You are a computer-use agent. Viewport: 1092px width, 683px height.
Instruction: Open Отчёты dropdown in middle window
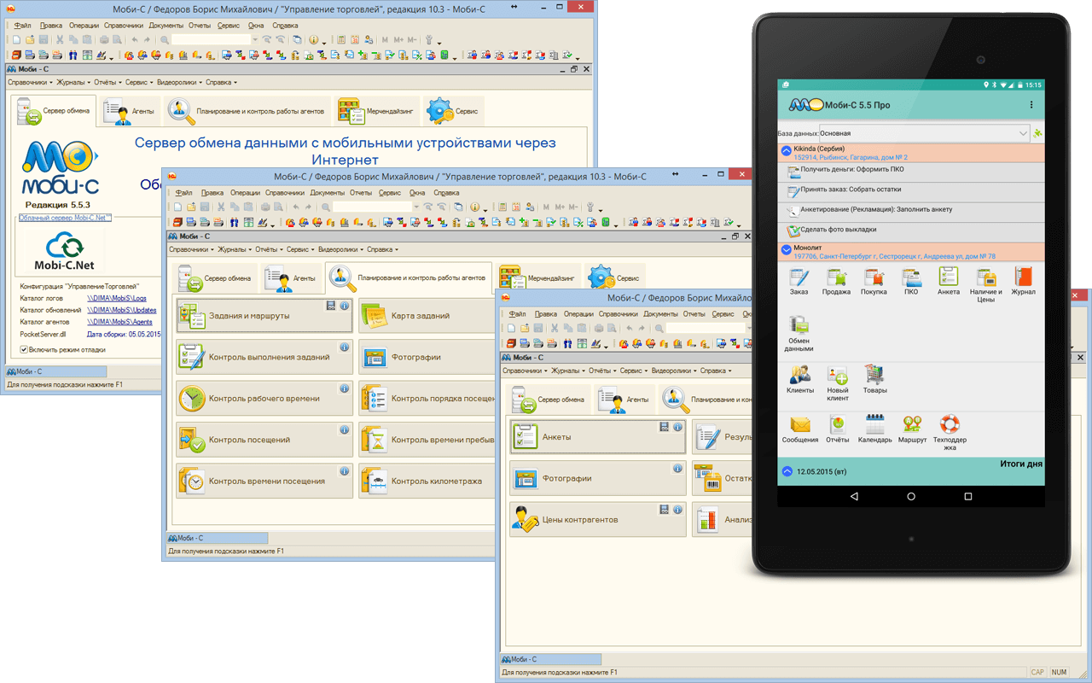269,250
